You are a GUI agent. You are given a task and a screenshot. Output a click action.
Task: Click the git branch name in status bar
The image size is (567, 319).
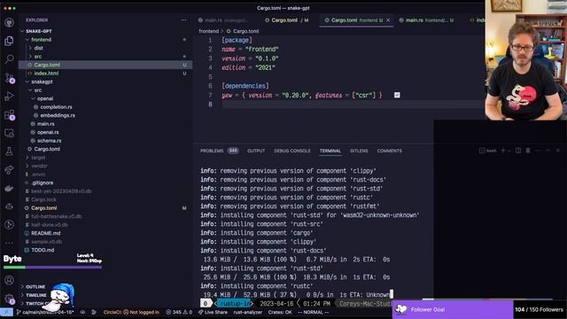pos(45,312)
